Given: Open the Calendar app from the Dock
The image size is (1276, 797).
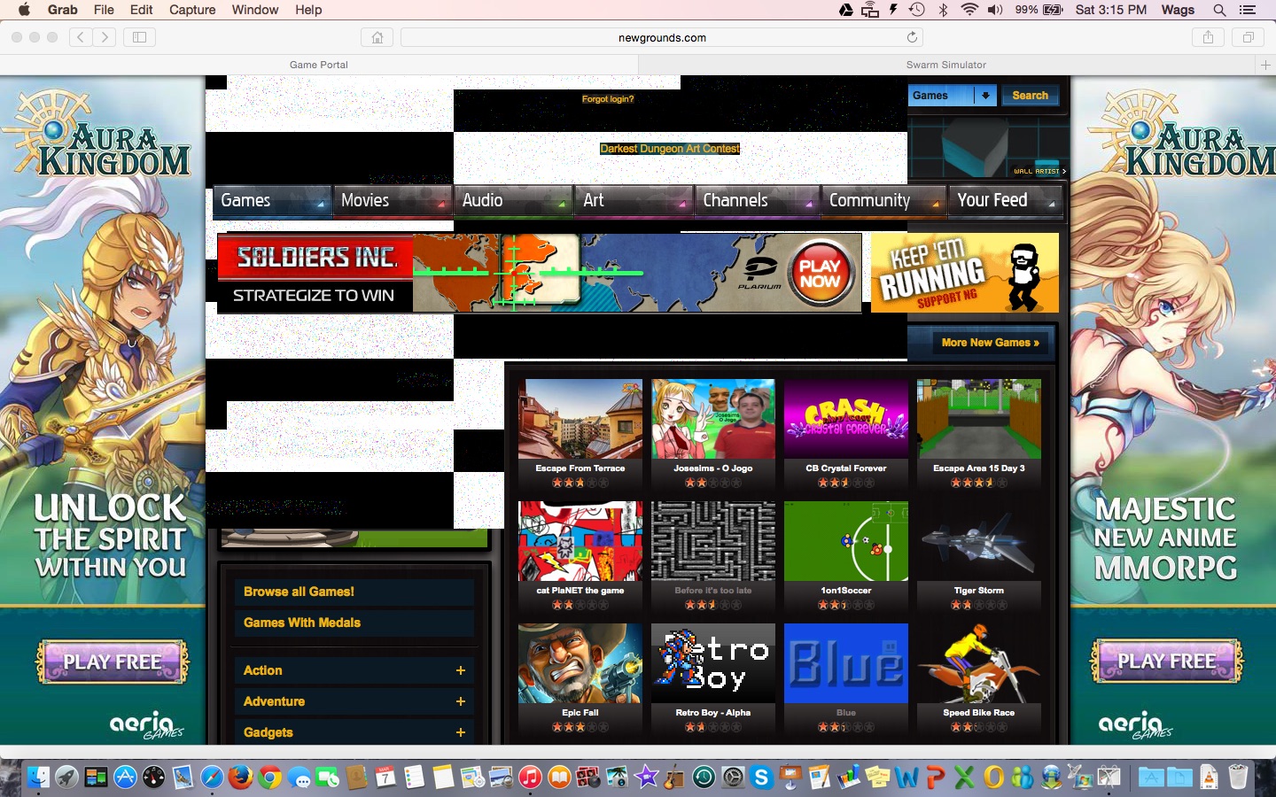Looking at the screenshot, I should (x=385, y=777).
